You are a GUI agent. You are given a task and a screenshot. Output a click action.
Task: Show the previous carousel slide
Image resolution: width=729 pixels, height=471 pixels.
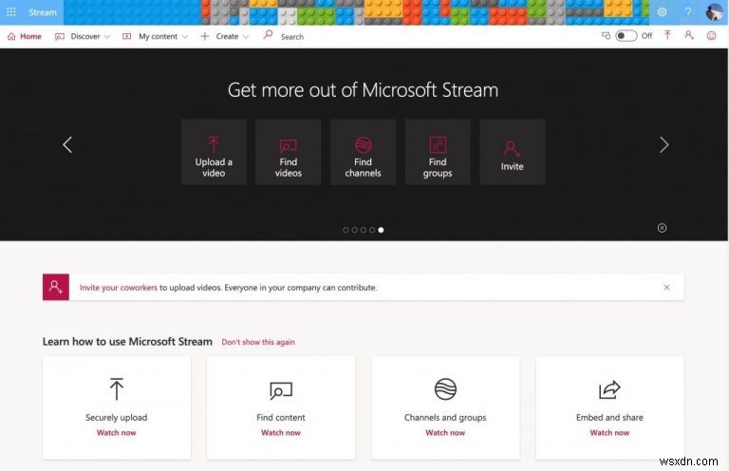68,144
